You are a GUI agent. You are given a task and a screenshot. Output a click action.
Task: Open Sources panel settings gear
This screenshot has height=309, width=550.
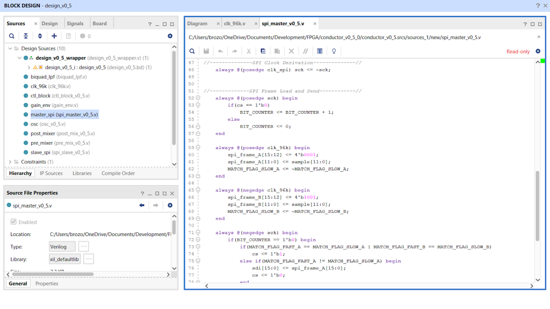(170, 36)
